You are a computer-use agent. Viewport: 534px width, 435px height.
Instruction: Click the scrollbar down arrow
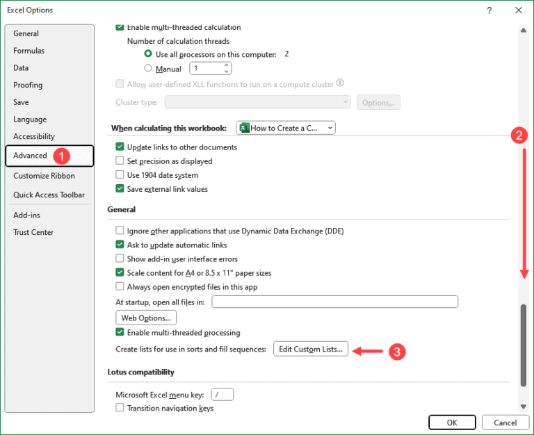(x=524, y=406)
